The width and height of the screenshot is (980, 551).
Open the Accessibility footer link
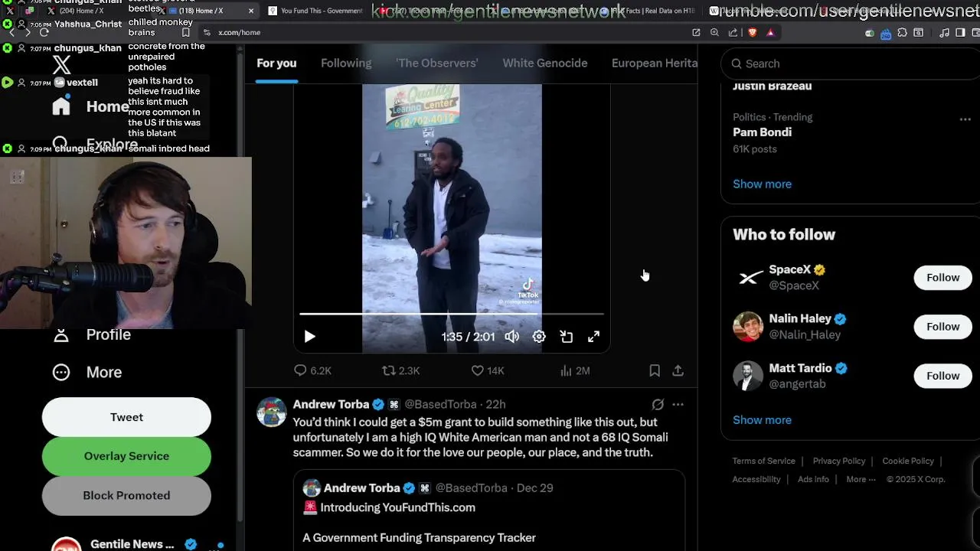coord(756,479)
